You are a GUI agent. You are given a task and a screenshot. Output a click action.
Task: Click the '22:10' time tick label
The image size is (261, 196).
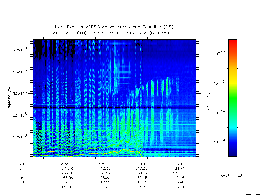[x=140, y=164]
